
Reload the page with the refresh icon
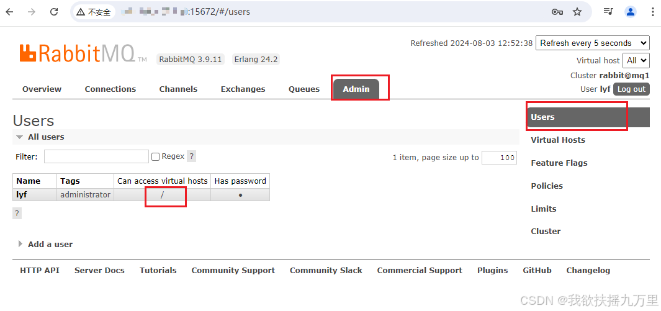(x=54, y=12)
